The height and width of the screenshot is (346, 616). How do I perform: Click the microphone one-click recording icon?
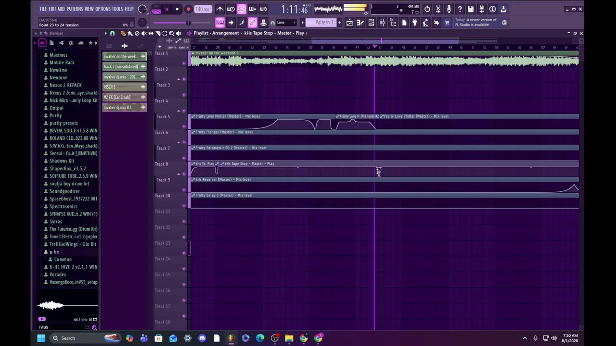click(449, 9)
